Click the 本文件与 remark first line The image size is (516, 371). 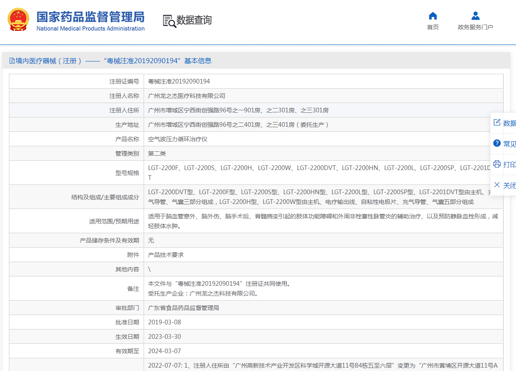[219, 284]
